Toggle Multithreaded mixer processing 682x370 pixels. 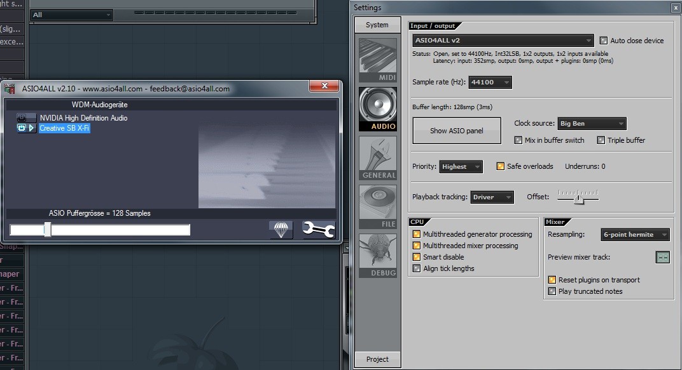click(x=416, y=246)
